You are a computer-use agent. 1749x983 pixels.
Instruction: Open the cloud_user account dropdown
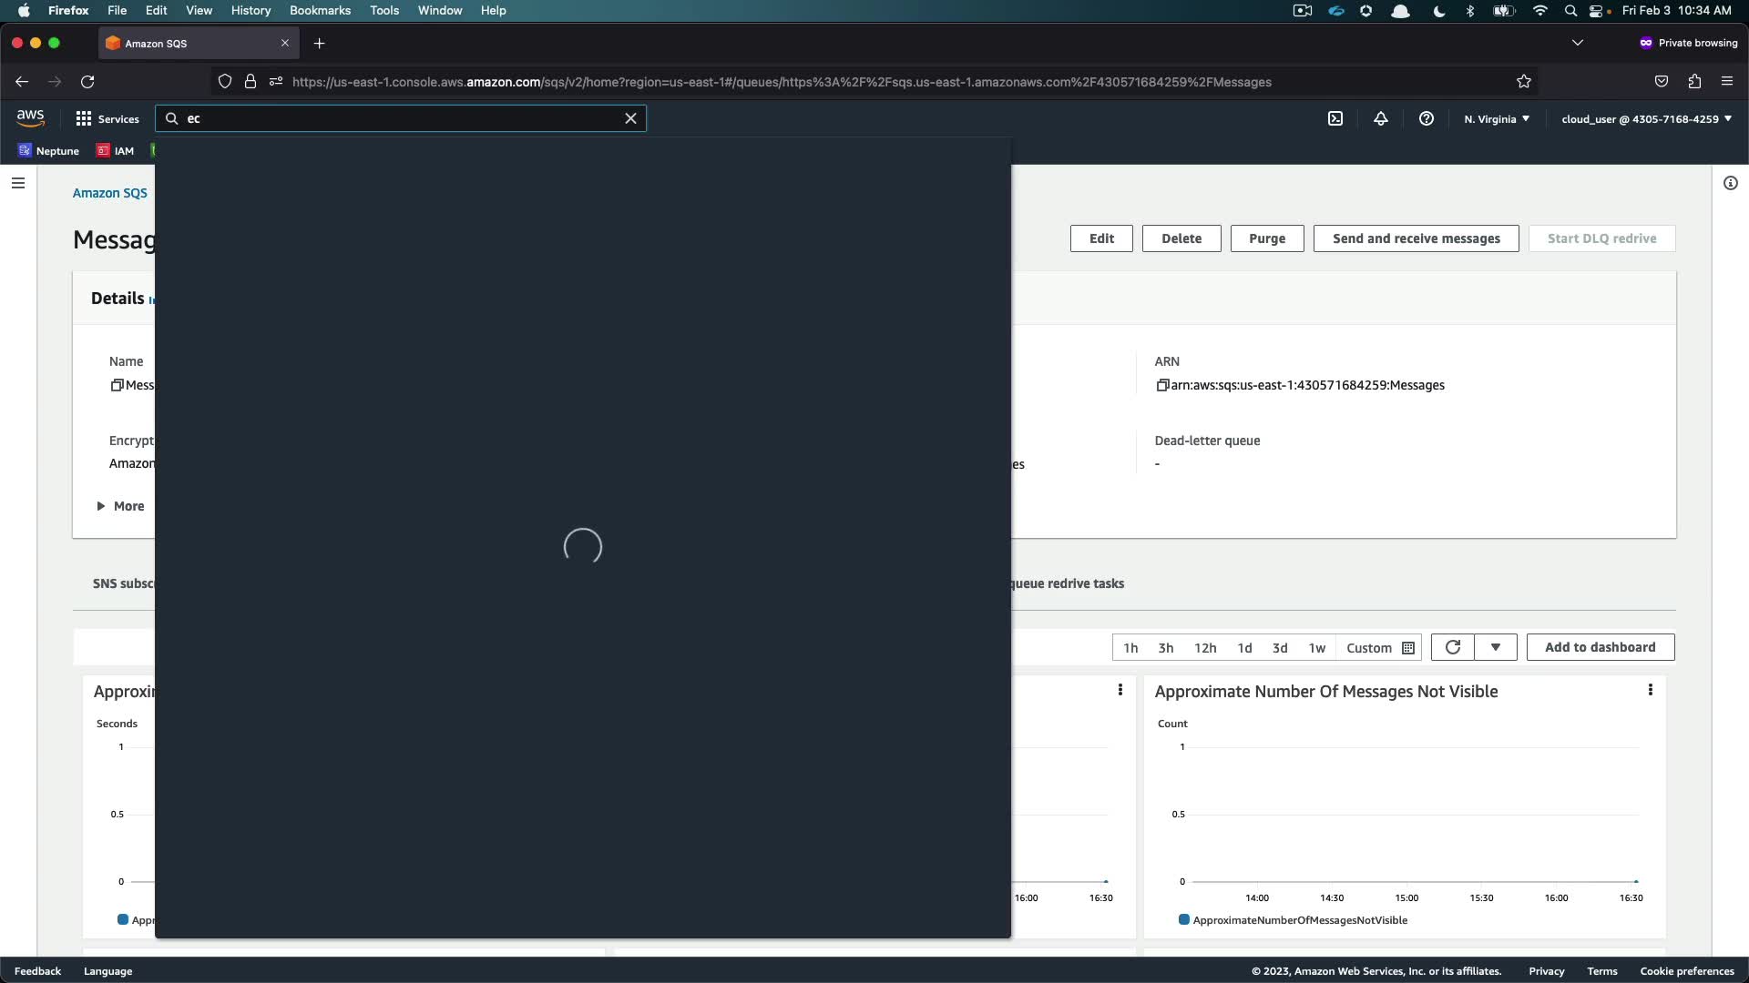pos(1645,119)
